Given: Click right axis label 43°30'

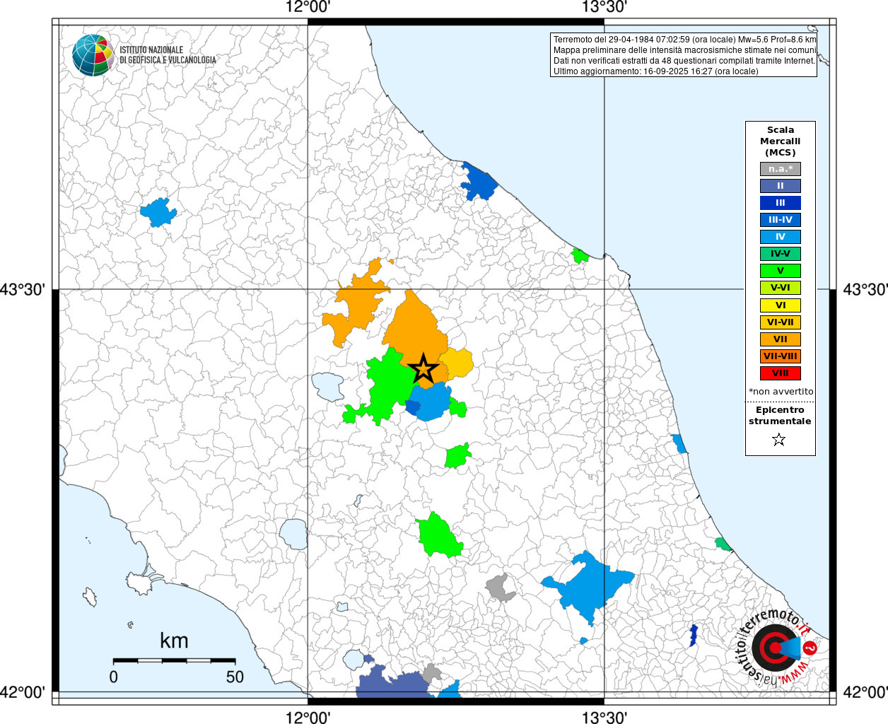Looking at the screenshot, I should point(865,290).
